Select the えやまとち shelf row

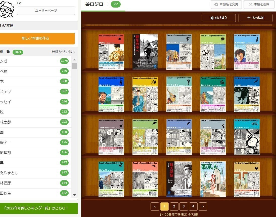coord(36,173)
